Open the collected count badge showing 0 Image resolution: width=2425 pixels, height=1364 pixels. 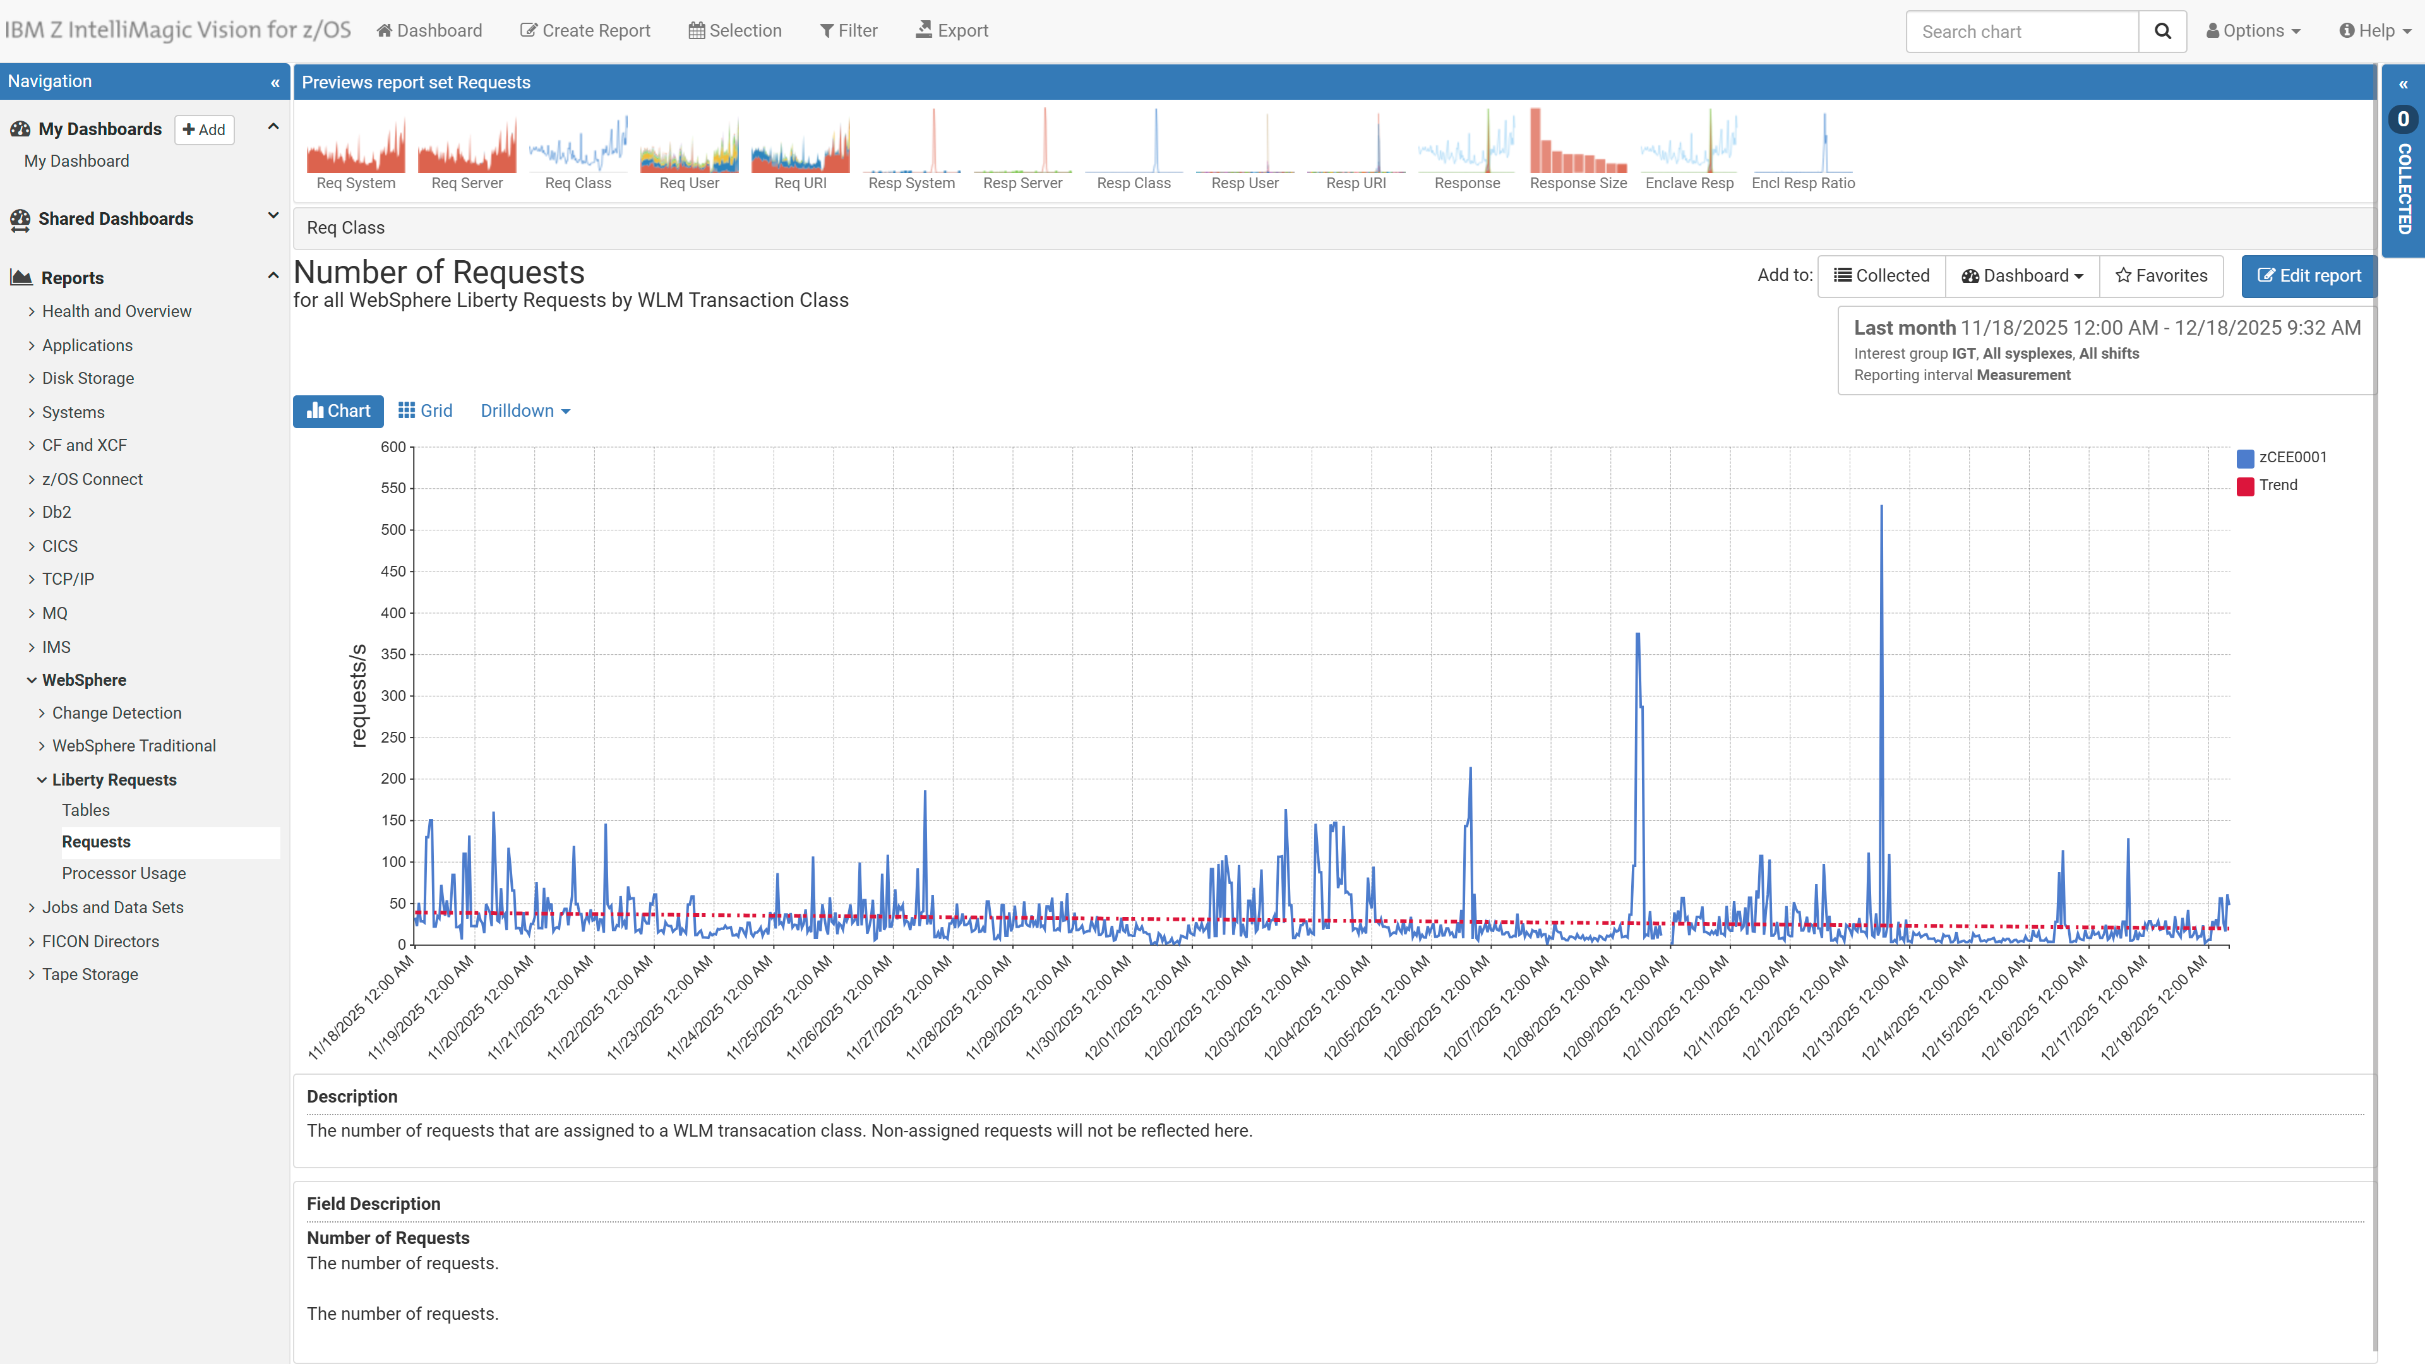pos(2404,119)
